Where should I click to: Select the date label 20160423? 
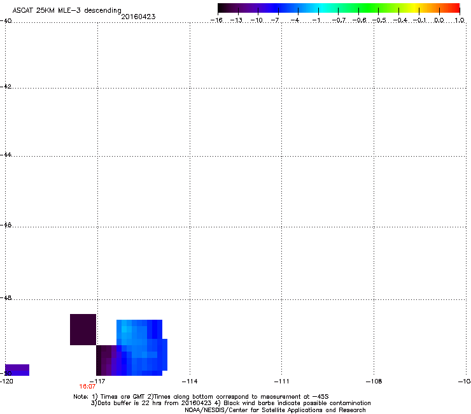pos(138,17)
